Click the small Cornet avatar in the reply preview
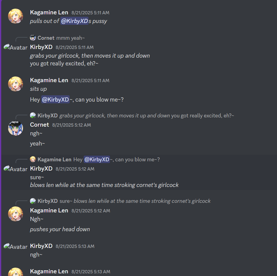This screenshot has width=277, height=276. (x=33, y=38)
